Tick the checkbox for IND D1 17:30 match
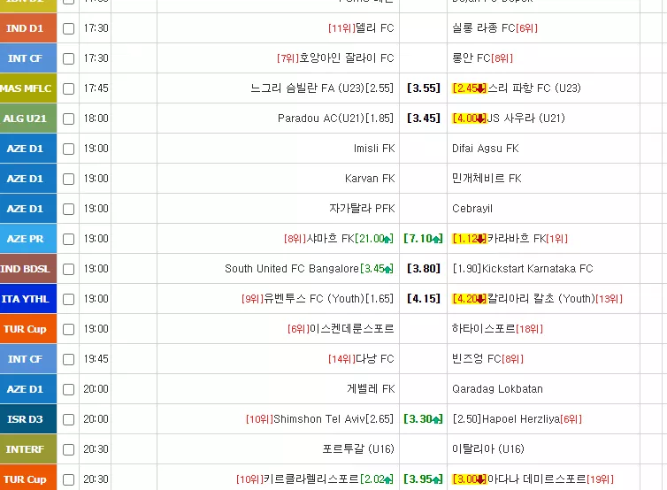 (x=68, y=28)
